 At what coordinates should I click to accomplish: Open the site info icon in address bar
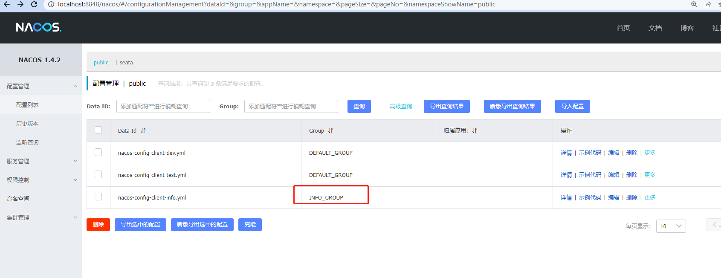(x=51, y=4)
